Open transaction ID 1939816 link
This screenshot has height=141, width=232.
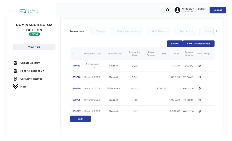tap(76, 66)
